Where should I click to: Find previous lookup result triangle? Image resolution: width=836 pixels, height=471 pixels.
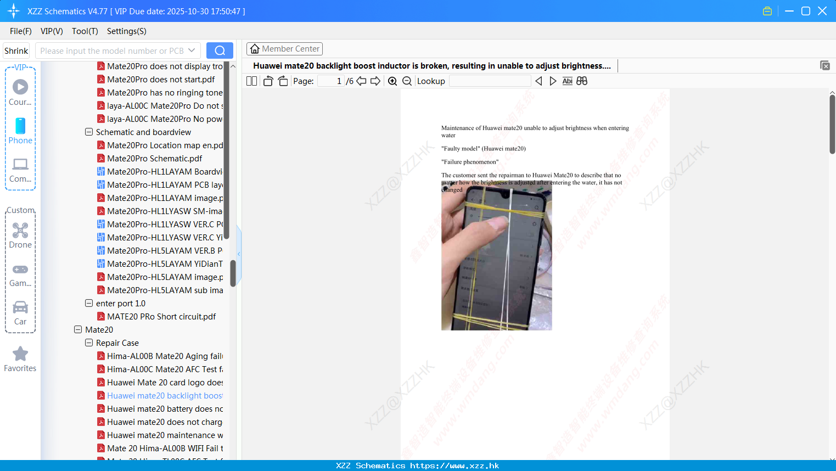[x=538, y=81]
